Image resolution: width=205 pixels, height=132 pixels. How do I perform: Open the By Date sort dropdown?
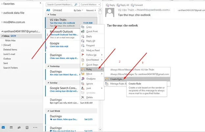(x=78, y=10)
